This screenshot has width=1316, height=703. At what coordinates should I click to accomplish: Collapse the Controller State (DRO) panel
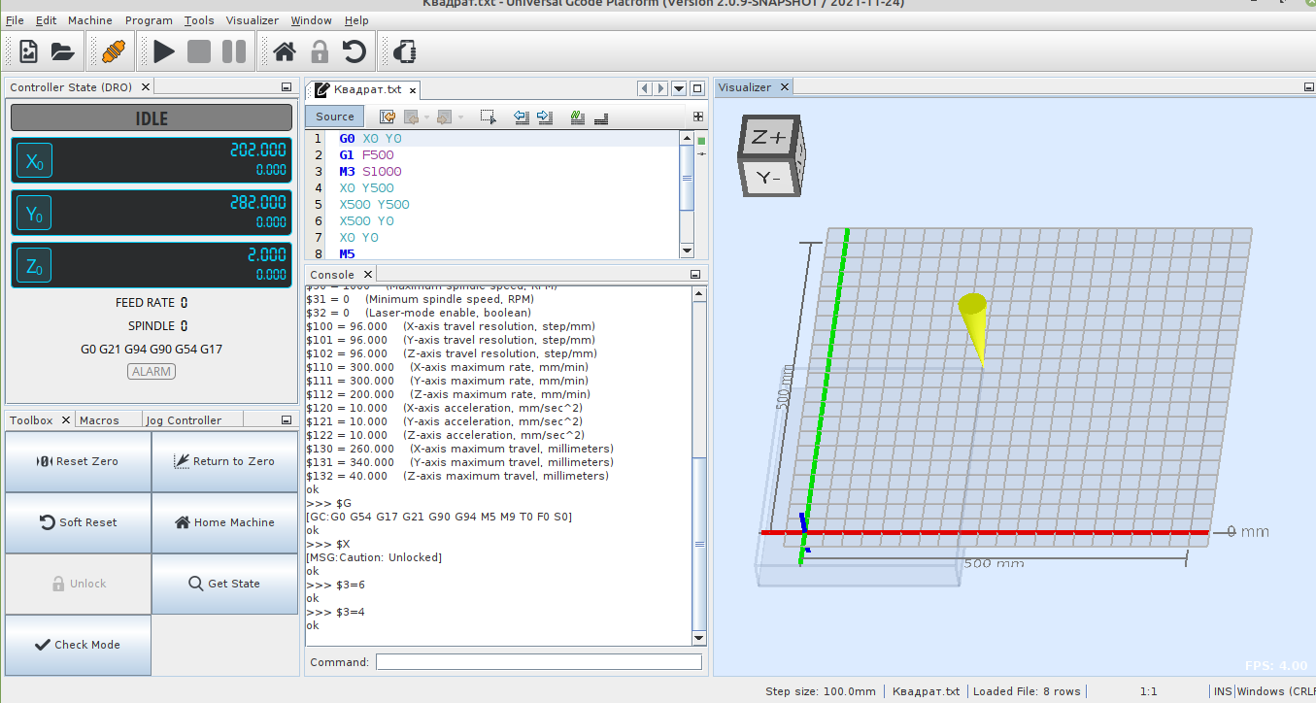click(287, 87)
